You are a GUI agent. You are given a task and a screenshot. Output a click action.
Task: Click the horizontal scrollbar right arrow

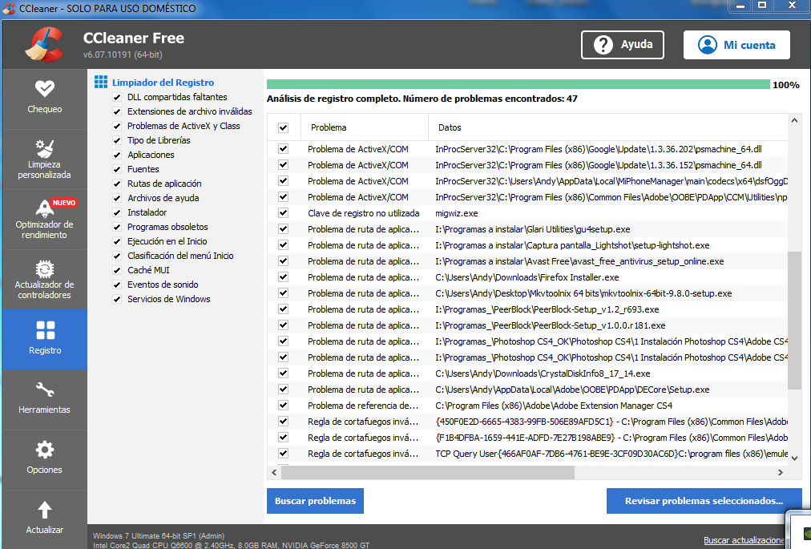(x=781, y=472)
